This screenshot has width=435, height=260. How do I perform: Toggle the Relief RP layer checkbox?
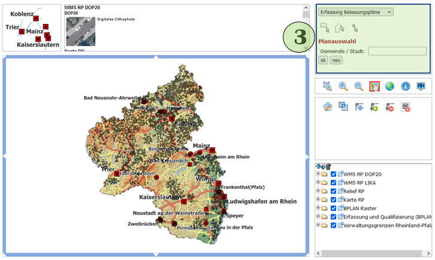(x=334, y=191)
